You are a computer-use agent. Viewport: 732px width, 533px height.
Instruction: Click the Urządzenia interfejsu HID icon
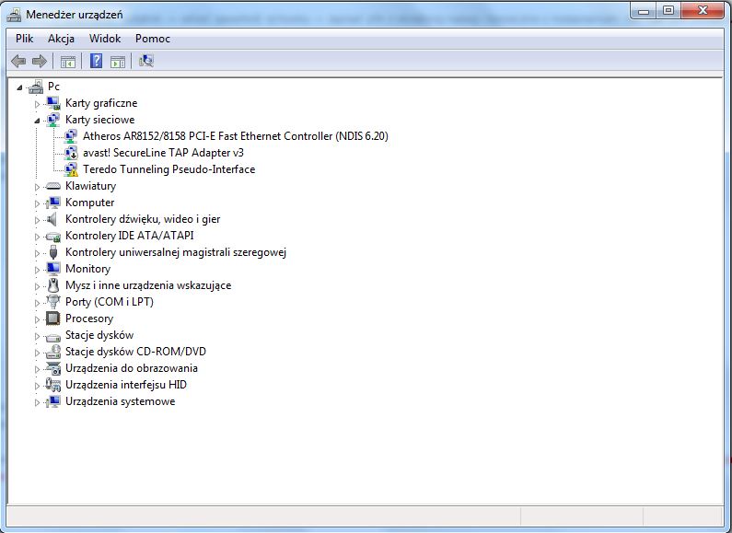coord(53,385)
